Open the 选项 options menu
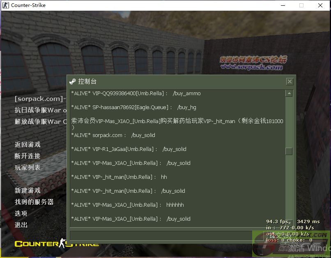Screen dimensions: 331x258 tap(21, 213)
